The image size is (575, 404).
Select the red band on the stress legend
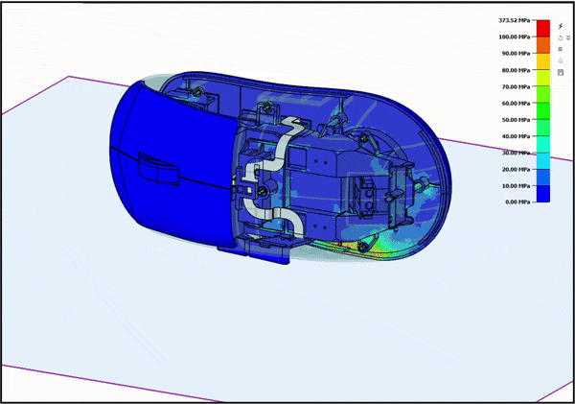point(542,28)
